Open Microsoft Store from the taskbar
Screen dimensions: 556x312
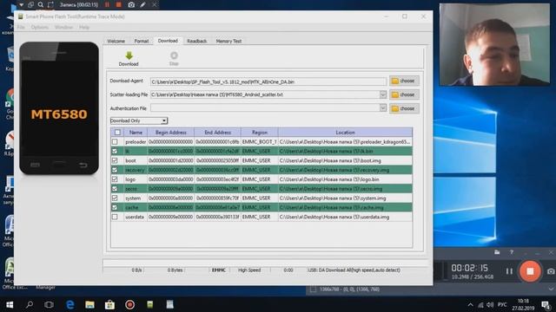click(109, 304)
